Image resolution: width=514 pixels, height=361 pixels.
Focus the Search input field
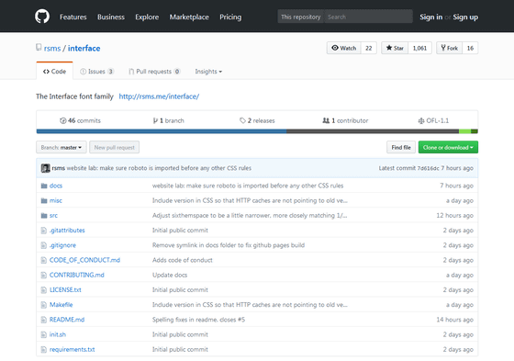368,17
